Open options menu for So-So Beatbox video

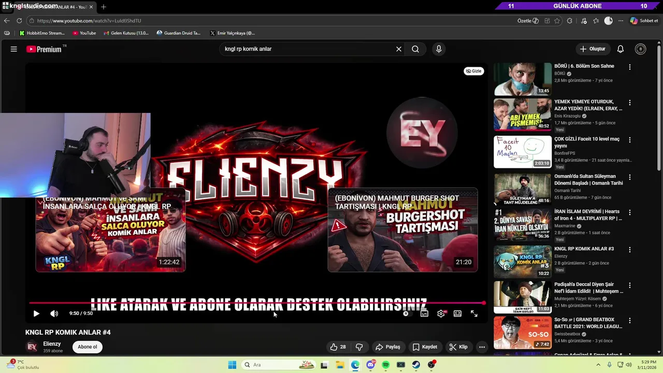630,321
